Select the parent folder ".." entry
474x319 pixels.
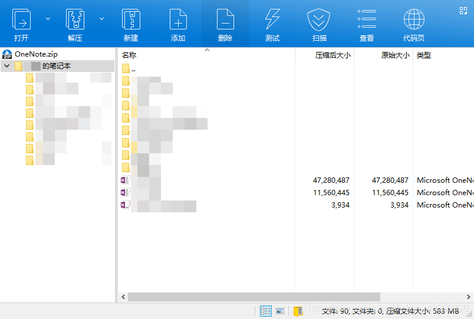129,68
